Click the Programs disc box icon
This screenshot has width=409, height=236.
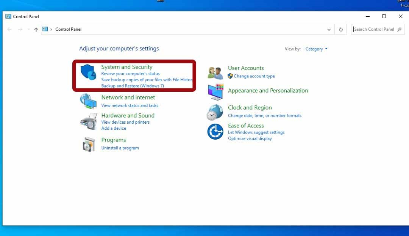click(x=89, y=144)
